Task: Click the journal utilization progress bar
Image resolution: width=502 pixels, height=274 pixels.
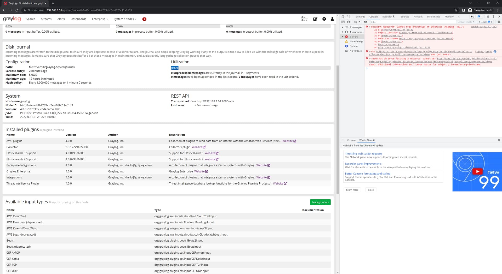Action: click(x=250, y=68)
